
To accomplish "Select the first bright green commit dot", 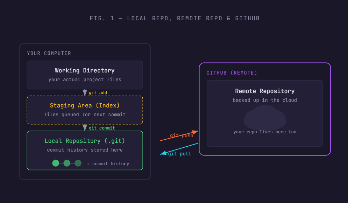I will 56,163.
